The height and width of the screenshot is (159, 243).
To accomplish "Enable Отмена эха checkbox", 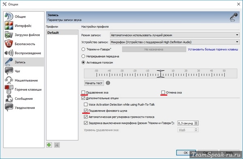I will click(x=163, y=92).
